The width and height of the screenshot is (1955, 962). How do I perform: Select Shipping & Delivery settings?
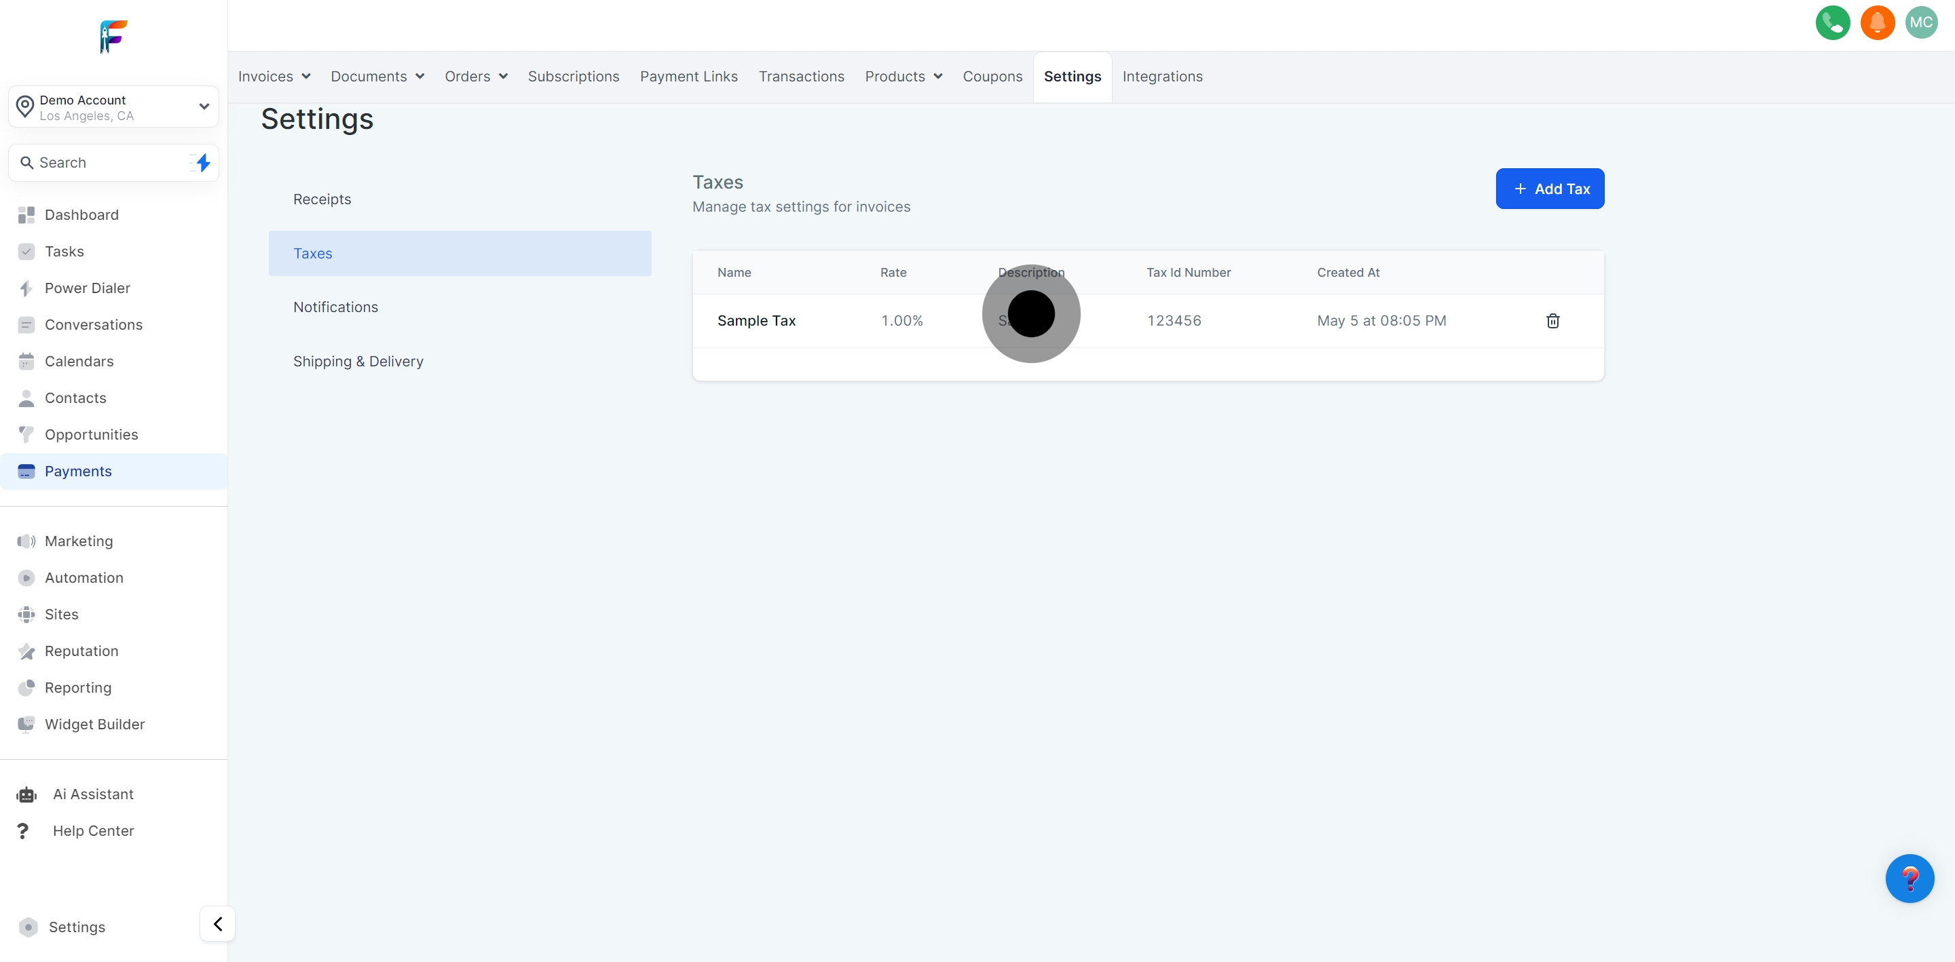point(358,361)
